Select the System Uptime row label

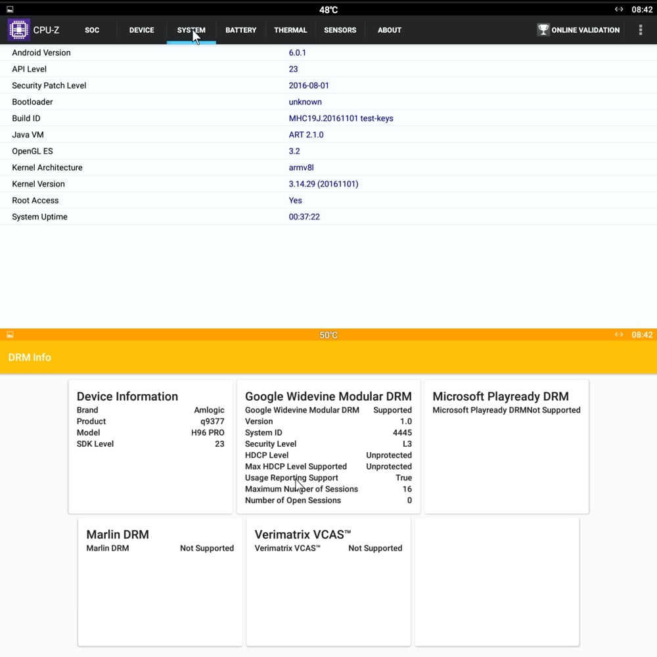[39, 217]
